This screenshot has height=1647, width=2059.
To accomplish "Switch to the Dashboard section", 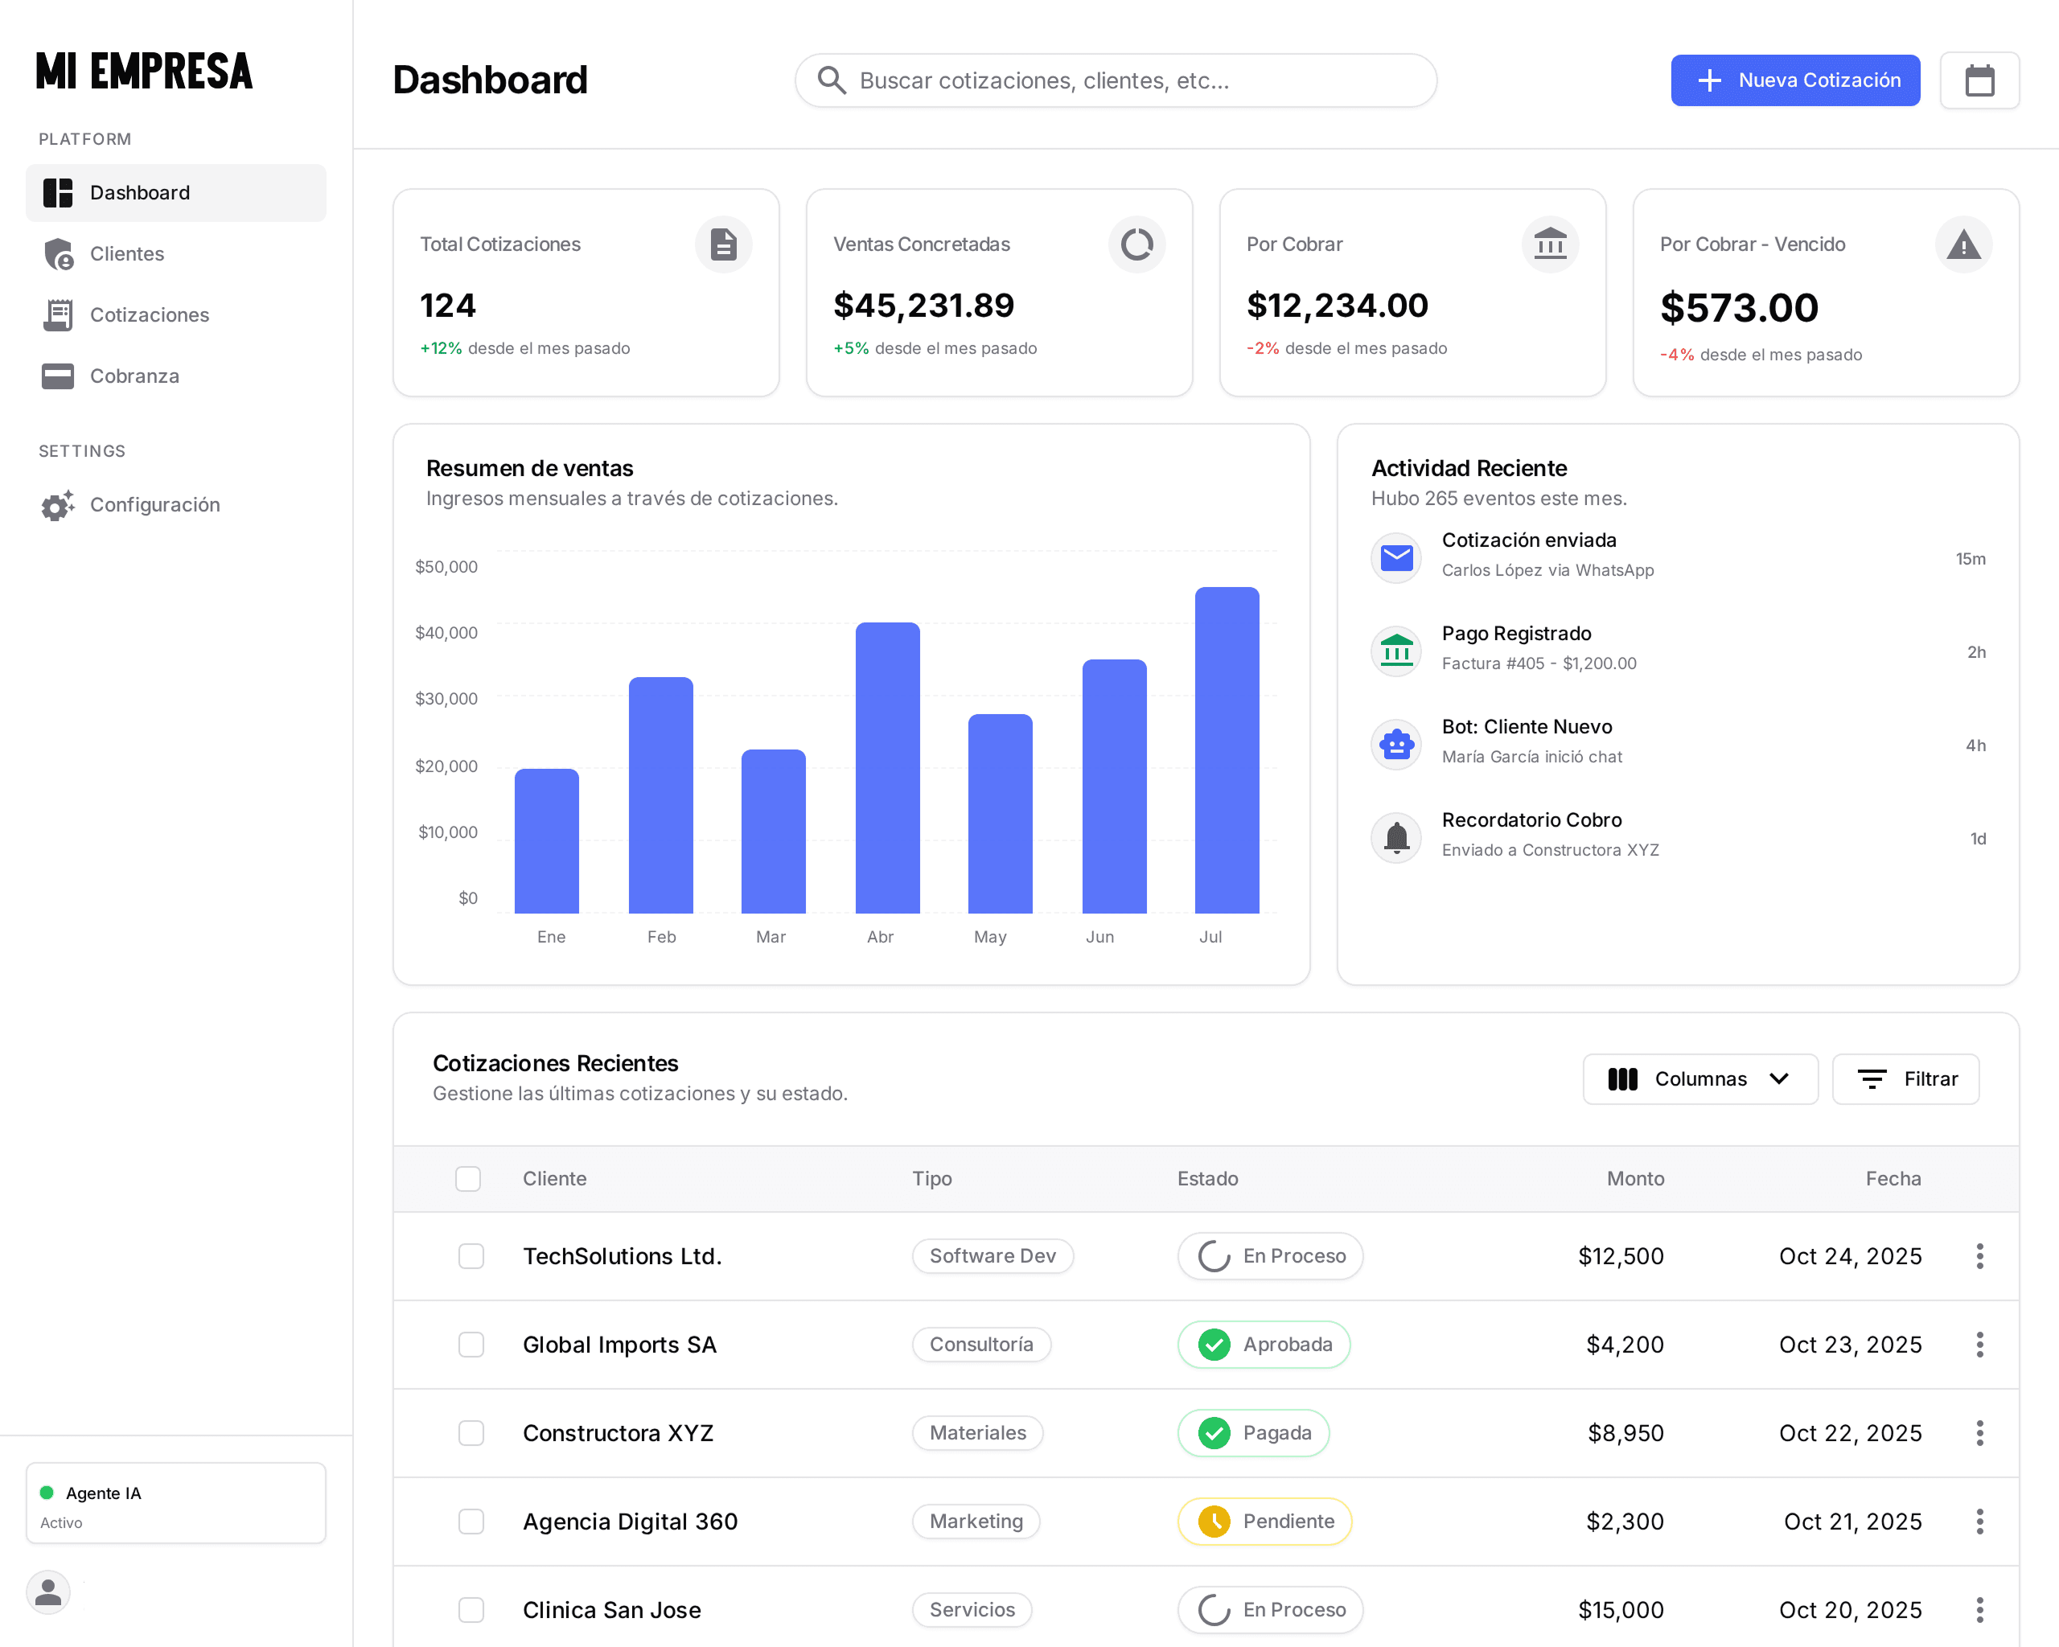I will coord(139,192).
